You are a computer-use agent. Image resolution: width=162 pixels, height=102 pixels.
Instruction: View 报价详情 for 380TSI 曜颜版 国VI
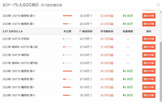(149, 95)
